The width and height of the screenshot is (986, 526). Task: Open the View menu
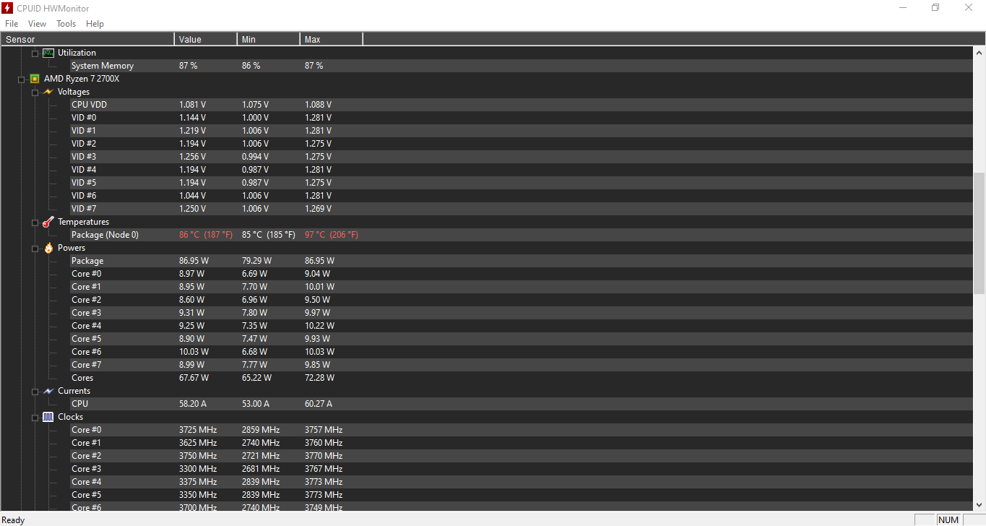(x=37, y=24)
